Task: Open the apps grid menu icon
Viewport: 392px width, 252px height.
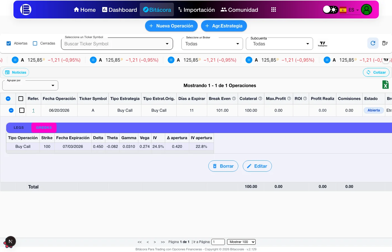Action: click(x=274, y=10)
